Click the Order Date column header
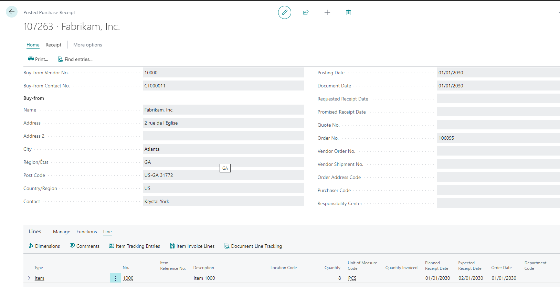The width and height of the screenshot is (560, 287). (501, 268)
